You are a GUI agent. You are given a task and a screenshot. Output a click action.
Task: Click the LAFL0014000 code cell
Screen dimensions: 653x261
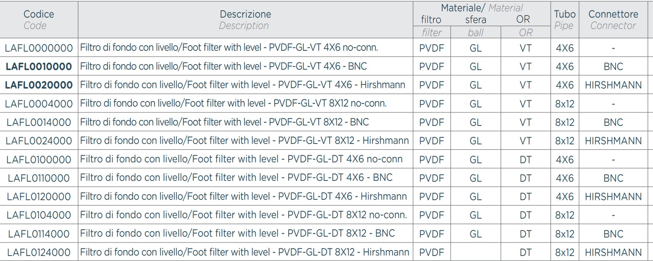39,122
